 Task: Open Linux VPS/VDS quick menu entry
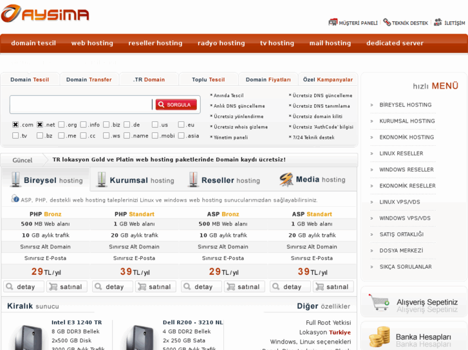[x=399, y=202]
